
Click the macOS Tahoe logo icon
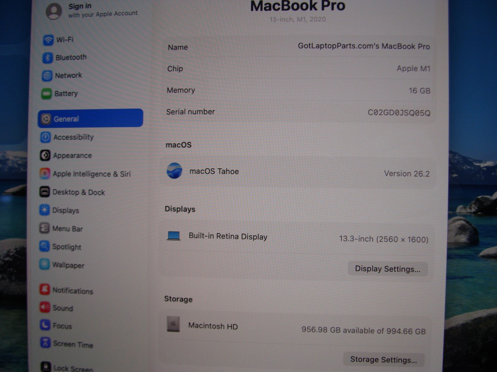tap(175, 171)
